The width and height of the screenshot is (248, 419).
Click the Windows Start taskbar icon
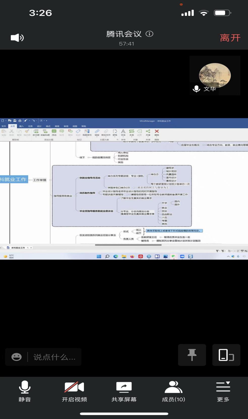pos(99,256)
